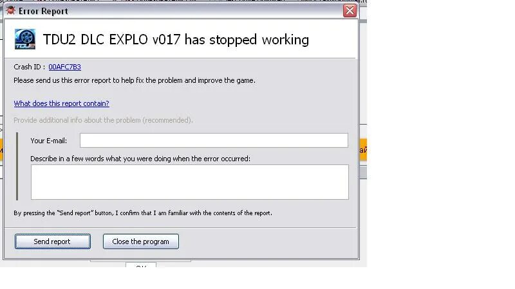Click the TDU2 wheel application icon
515x289 pixels.
click(25, 39)
